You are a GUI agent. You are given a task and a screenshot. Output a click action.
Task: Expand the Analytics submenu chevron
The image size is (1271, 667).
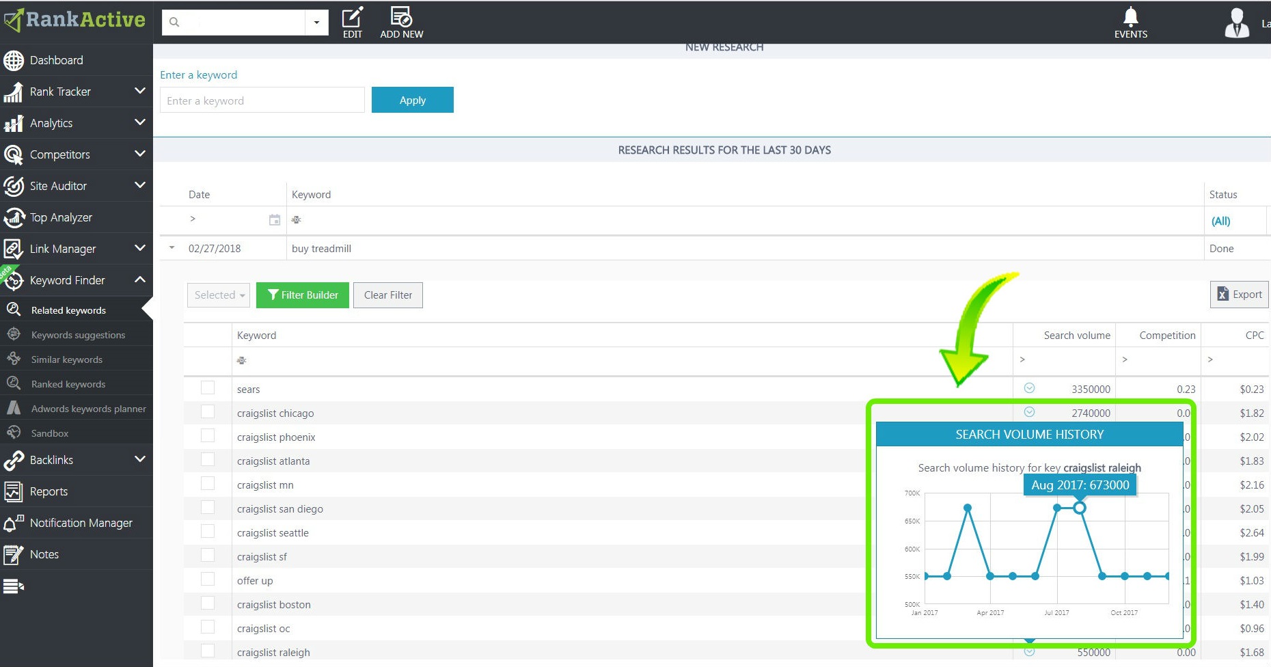pos(140,122)
